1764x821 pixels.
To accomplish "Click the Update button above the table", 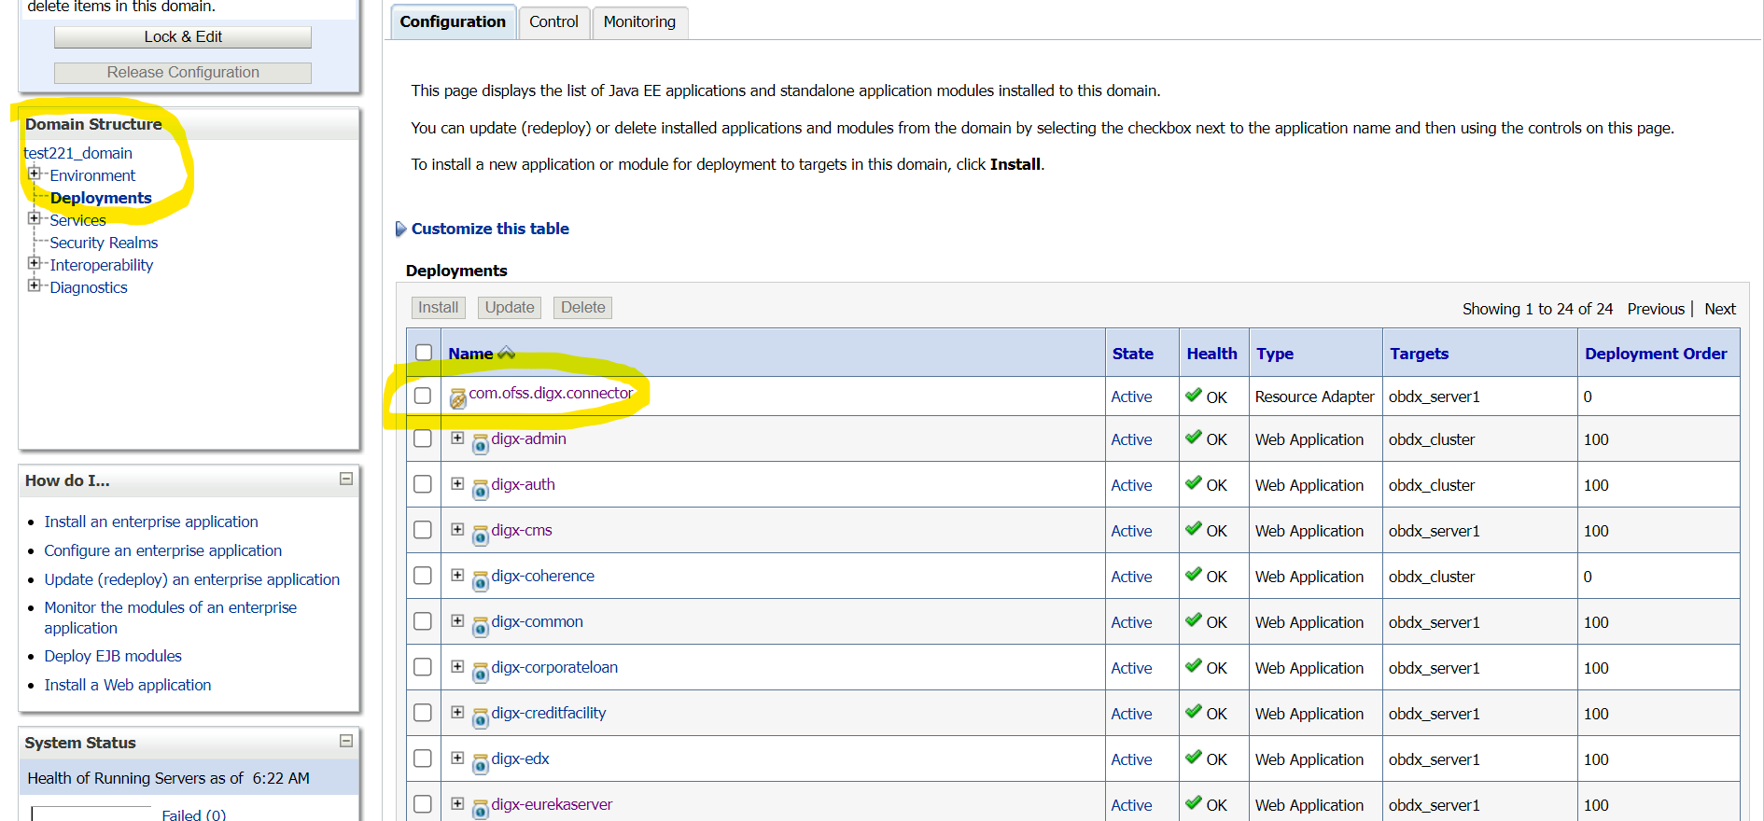I will click(510, 308).
